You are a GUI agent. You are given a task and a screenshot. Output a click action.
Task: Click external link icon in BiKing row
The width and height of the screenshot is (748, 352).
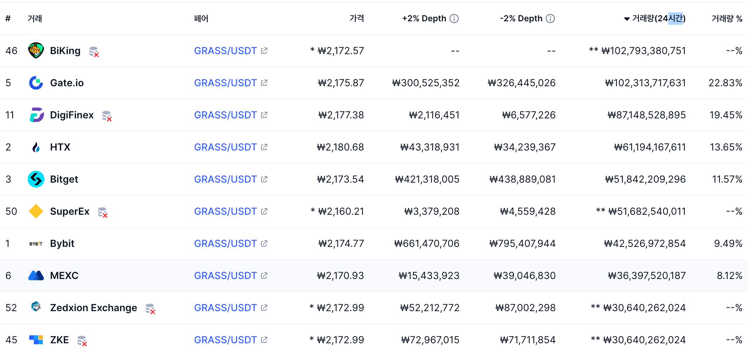[264, 51]
